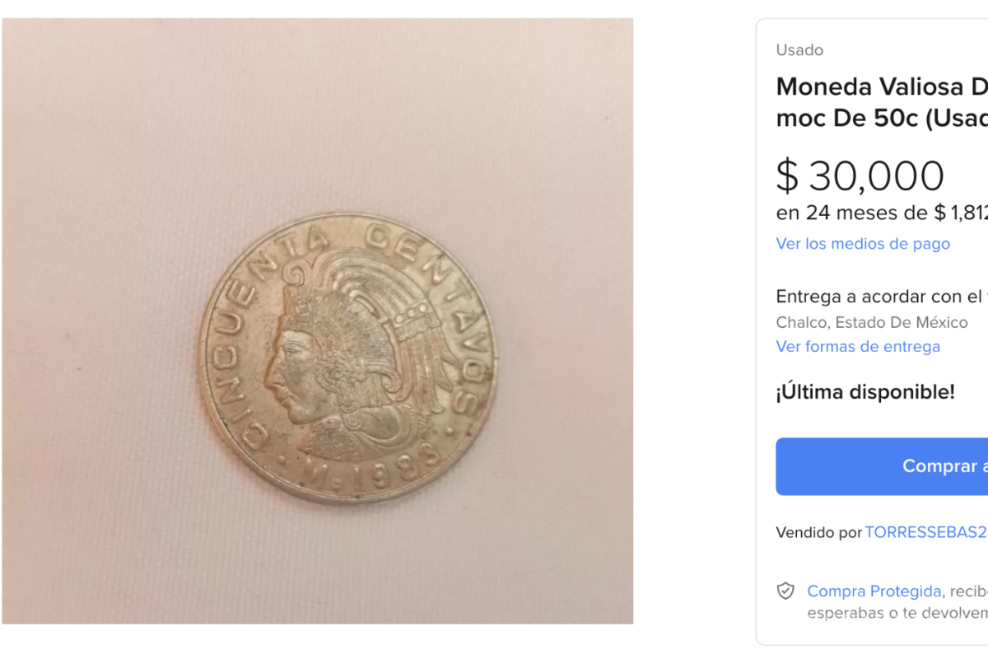
Task: Open 'Ver formas de entrega'
Action: (x=858, y=346)
